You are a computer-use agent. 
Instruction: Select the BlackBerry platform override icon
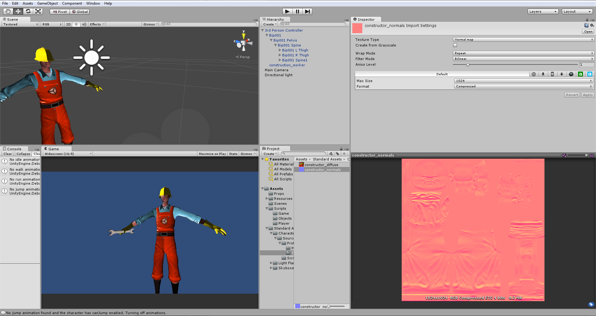pyautogui.click(x=571, y=74)
